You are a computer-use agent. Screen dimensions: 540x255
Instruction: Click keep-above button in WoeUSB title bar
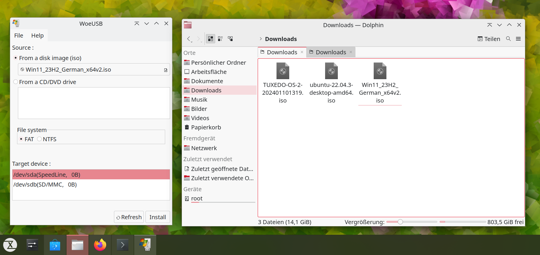137,24
